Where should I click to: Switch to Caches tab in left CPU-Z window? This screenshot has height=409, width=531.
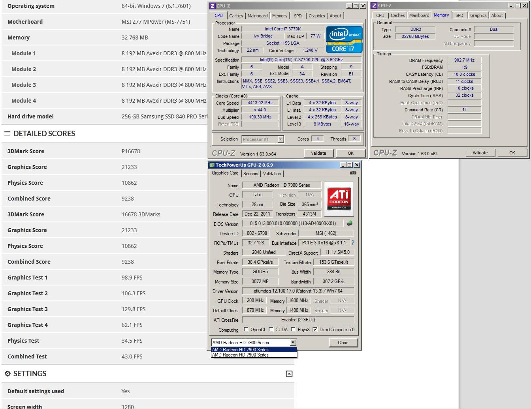[236, 16]
